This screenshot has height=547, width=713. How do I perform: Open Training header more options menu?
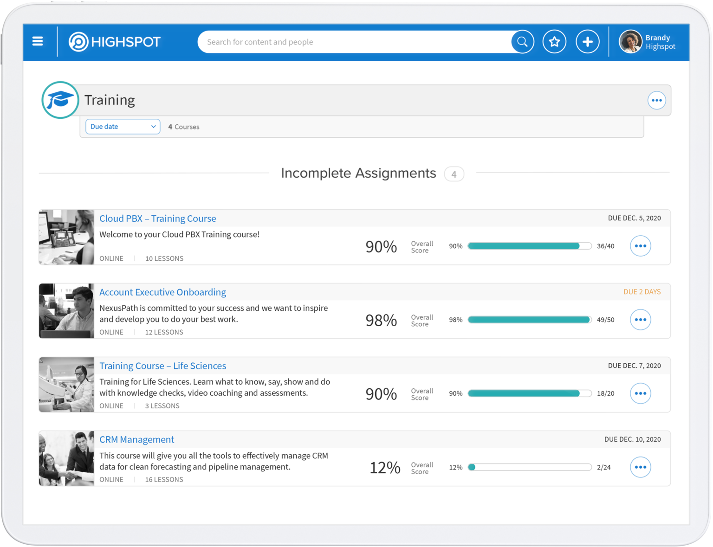tap(656, 100)
